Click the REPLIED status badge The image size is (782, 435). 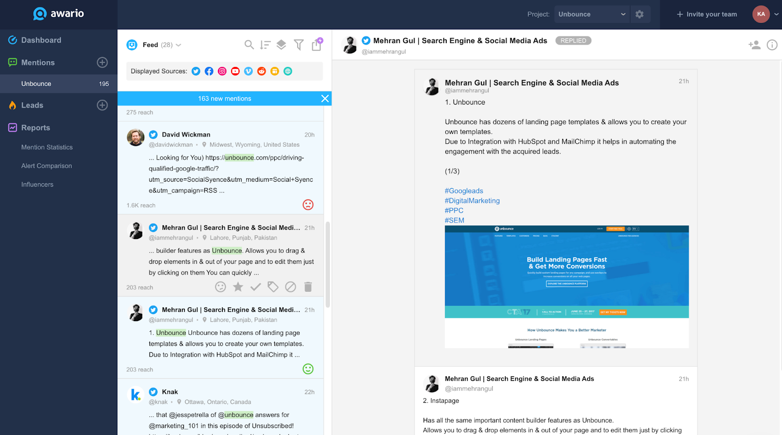pos(573,41)
